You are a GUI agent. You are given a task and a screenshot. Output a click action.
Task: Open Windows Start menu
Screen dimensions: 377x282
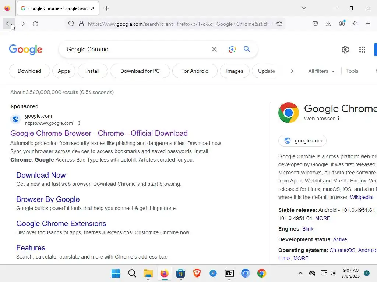(x=116, y=273)
